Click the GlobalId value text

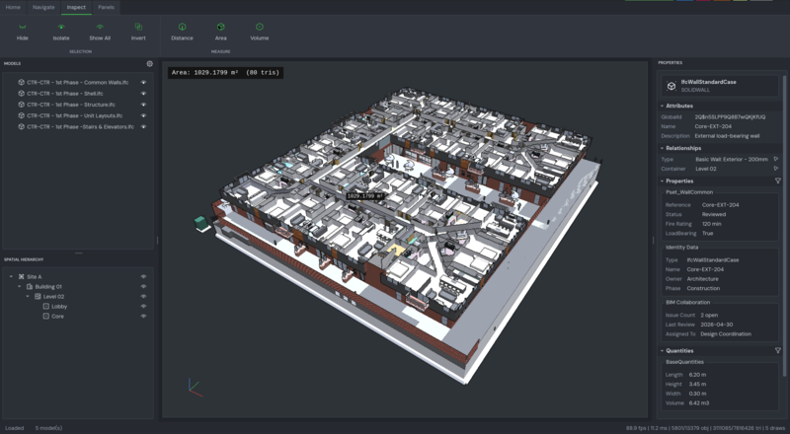point(730,116)
